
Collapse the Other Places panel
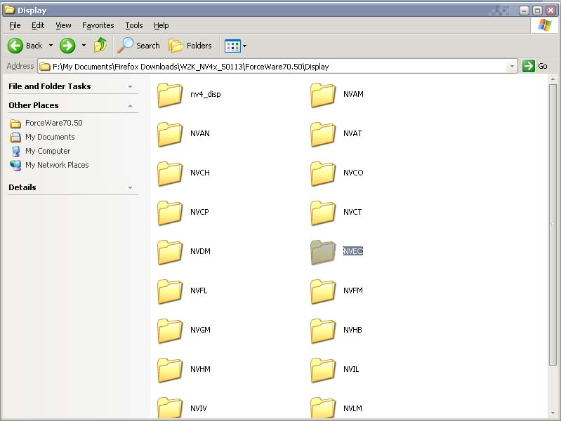tap(130, 105)
